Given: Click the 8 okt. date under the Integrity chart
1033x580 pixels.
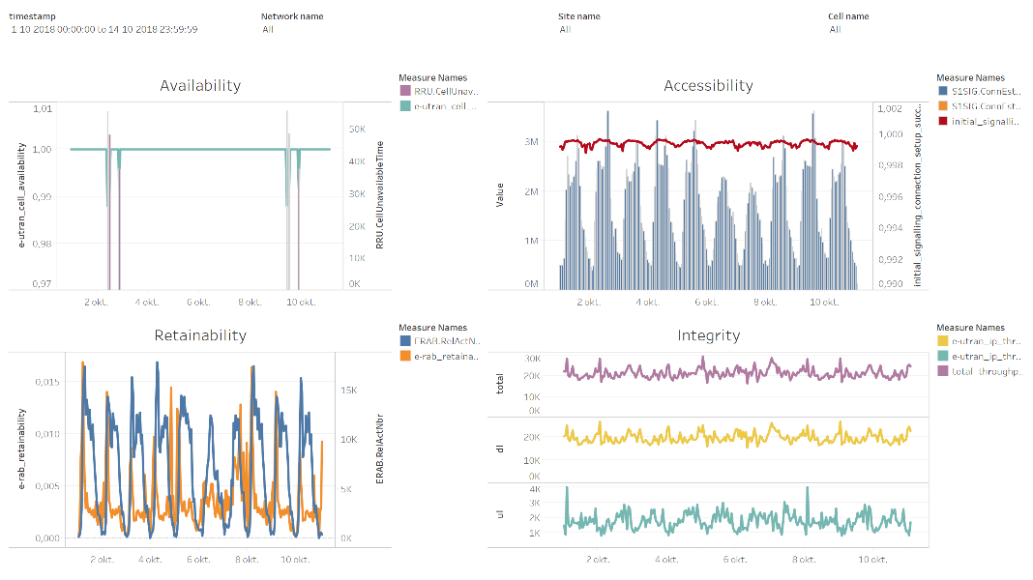Looking at the screenshot, I should (x=804, y=560).
